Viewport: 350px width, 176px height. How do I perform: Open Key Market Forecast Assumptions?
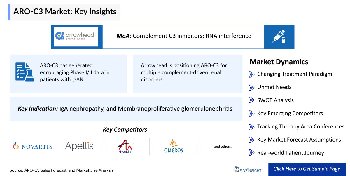click(299, 140)
